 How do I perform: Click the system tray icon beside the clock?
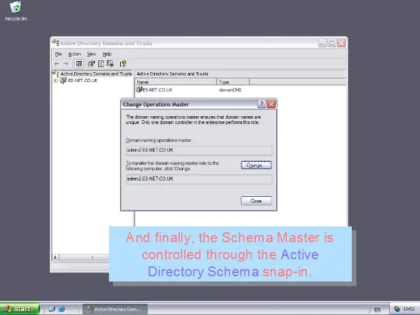click(x=396, y=309)
